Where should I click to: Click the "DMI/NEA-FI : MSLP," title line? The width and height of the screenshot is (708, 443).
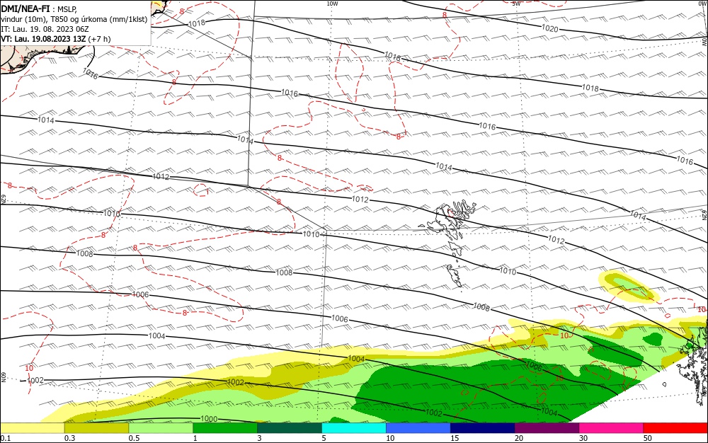pyautogui.click(x=39, y=9)
